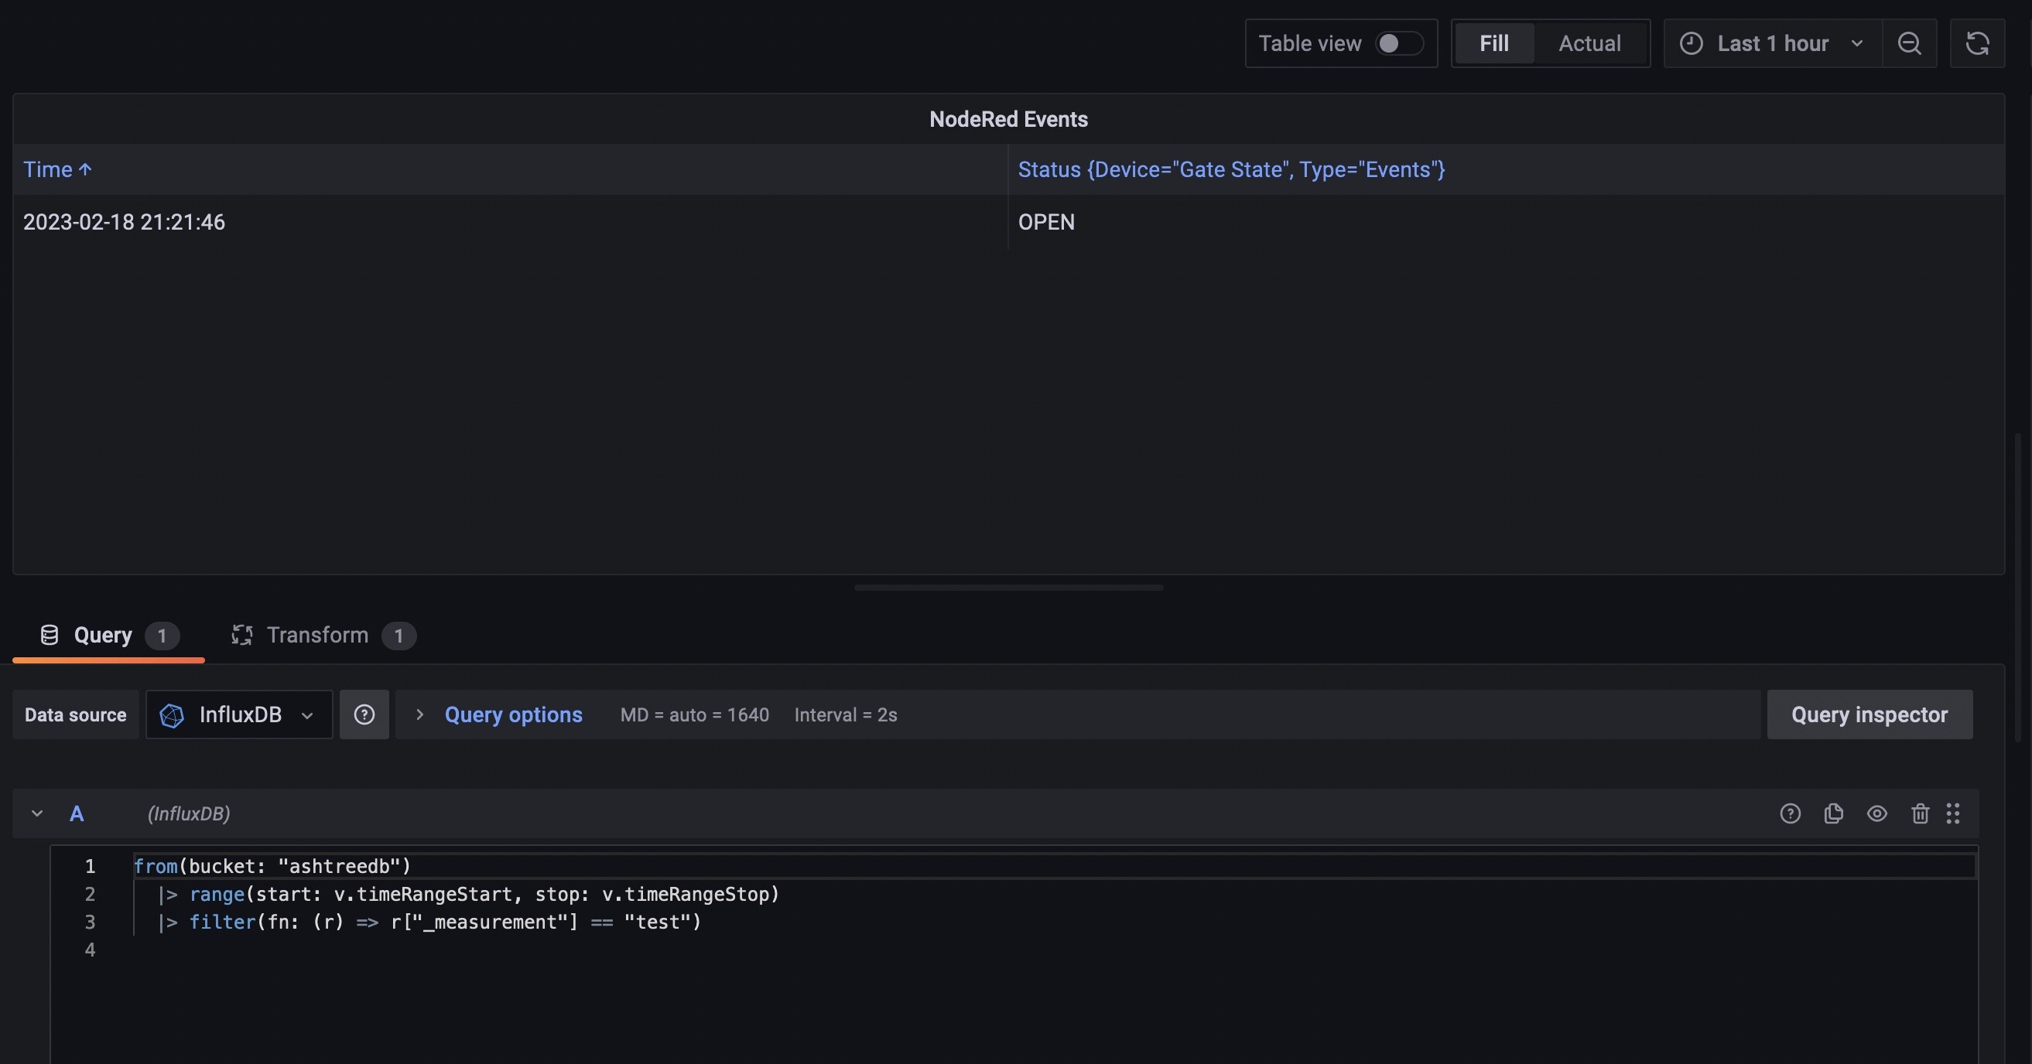Sort by the Time column header
Screen dimensions: 2032x1064
(48, 169)
